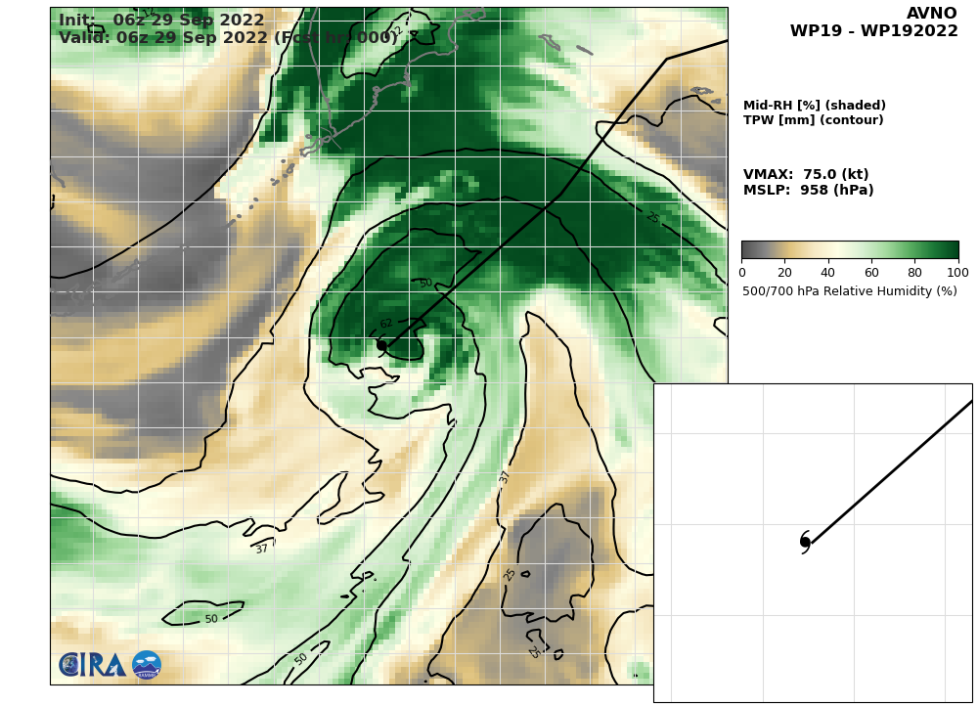This screenshot has width=978, height=706.
Task: Click the Init time label
Action: 161,20
